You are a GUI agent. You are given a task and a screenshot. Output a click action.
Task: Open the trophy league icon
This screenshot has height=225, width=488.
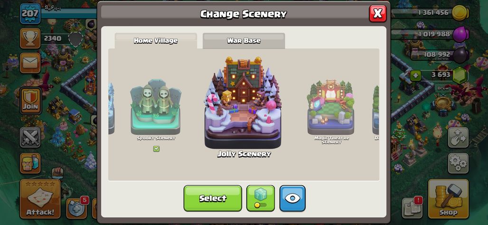(30, 38)
